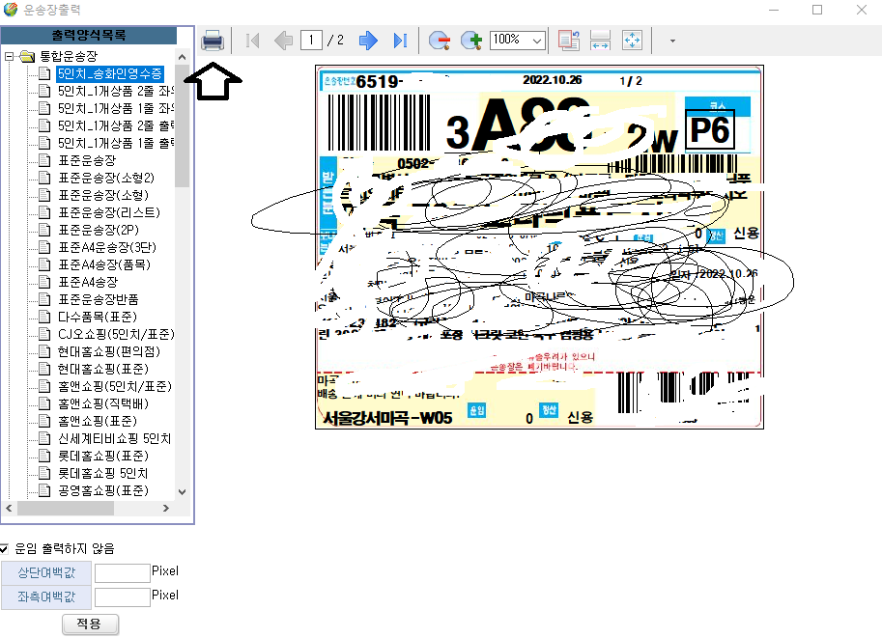Select 표준운송장(리스트) form
The height and width of the screenshot is (638, 882).
tap(109, 212)
